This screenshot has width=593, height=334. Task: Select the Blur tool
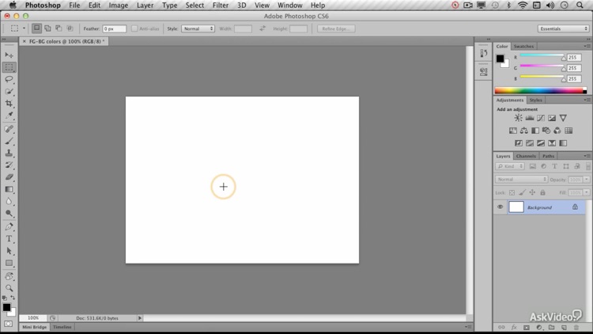(x=9, y=202)
